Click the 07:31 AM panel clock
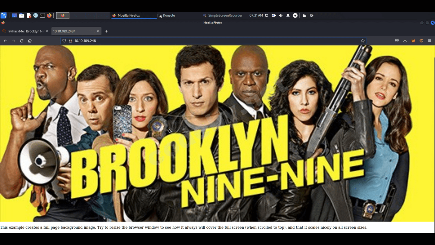 pyautogui.click(x=256, y=16)
